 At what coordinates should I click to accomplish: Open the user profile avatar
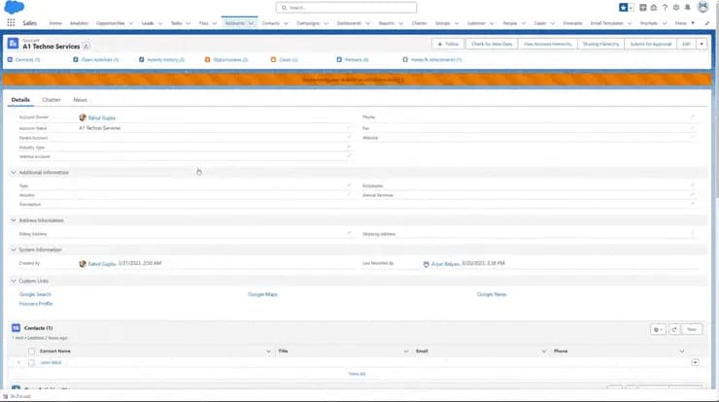point(702,7)
